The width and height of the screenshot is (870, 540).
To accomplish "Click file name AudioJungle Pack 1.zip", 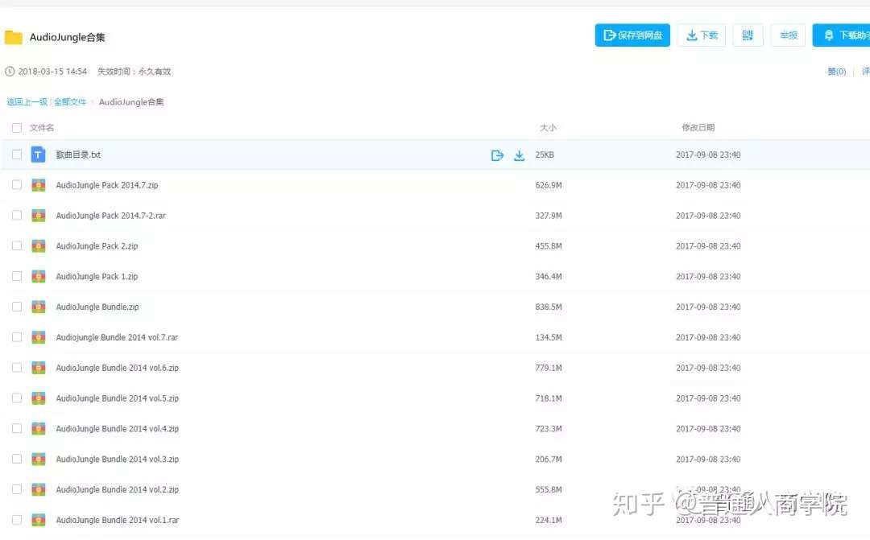I will [97, 277].
